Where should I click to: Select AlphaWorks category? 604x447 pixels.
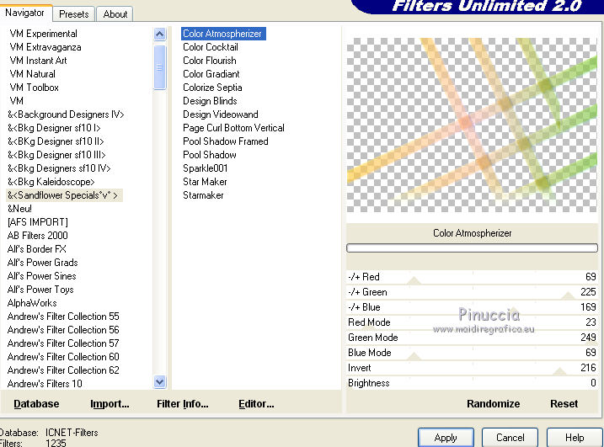point(32,303)
